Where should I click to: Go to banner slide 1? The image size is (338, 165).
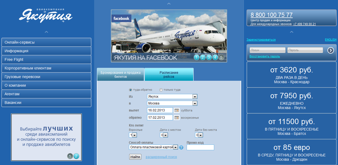point(197,57)
